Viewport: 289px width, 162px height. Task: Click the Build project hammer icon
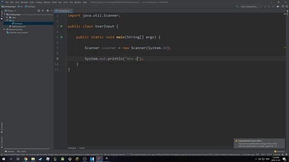tap(237, 6)
